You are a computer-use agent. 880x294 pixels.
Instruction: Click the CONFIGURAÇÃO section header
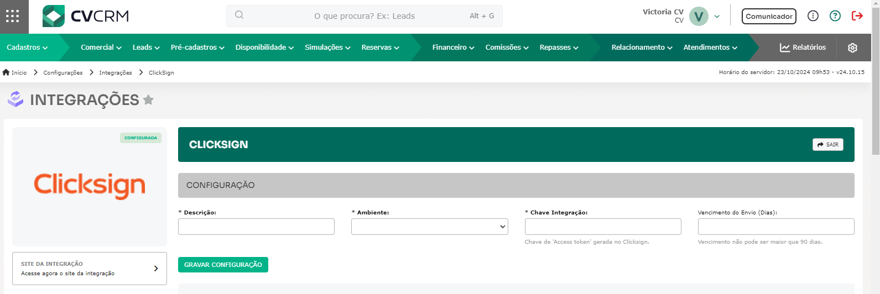[x=516, y=185]
